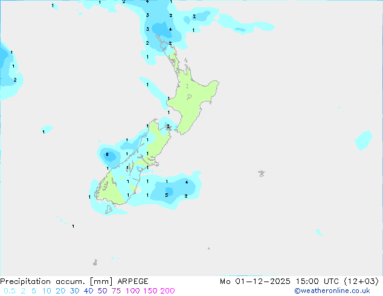Click Stewart Island outline south of South Island
This screenshot has height=296, width=383.
[109, 210]
